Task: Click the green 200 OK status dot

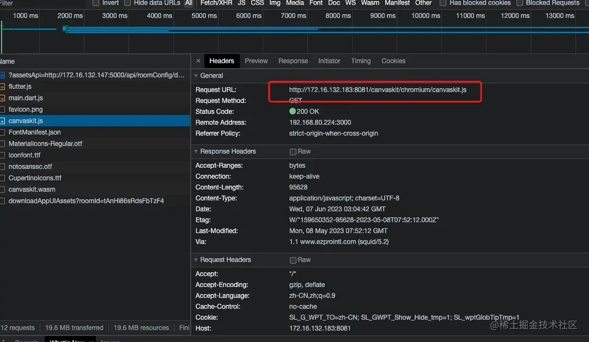Action: [292, 112]
